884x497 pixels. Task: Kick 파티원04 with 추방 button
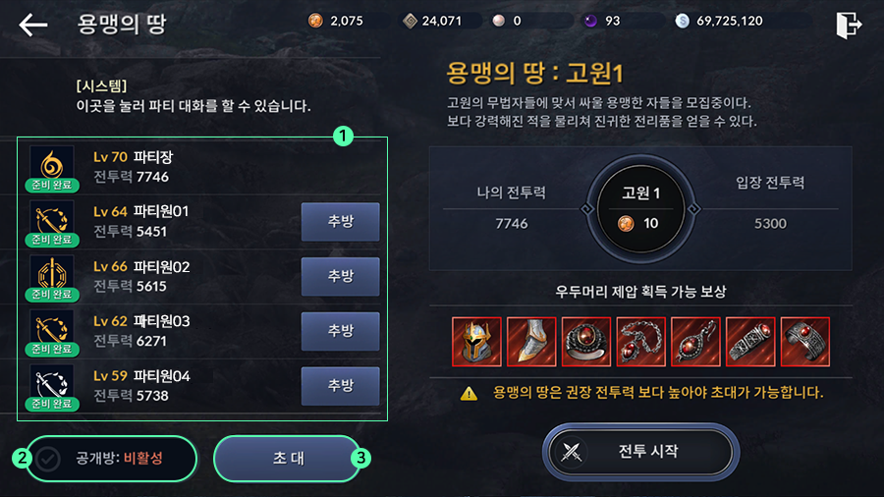[340, 385]
